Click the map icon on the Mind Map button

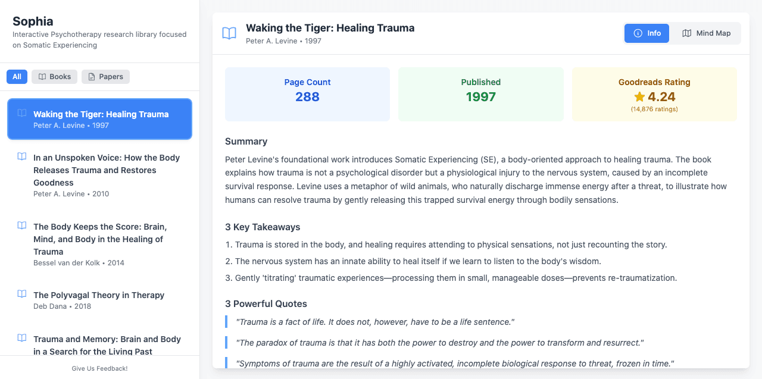pyautogui.click(x=688, y=33)
